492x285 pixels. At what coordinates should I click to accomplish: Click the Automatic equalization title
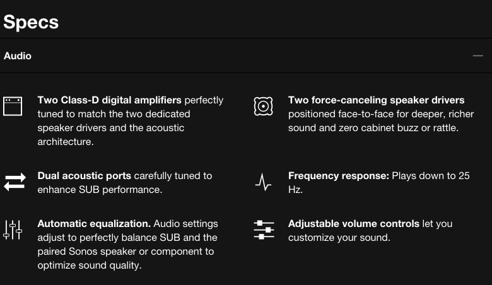(94, 224)
